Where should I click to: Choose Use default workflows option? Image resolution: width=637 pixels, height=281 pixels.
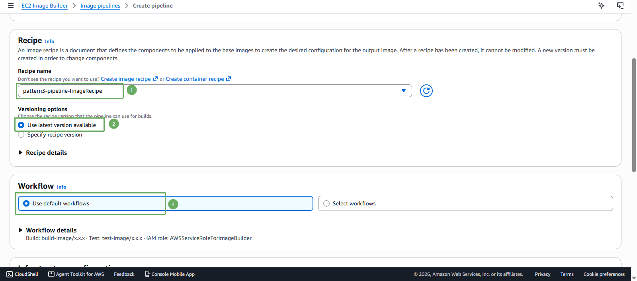(166, 203)
